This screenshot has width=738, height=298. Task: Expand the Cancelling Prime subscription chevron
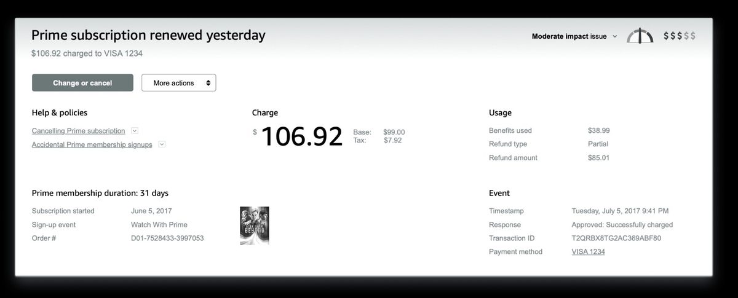coord(135,131)
